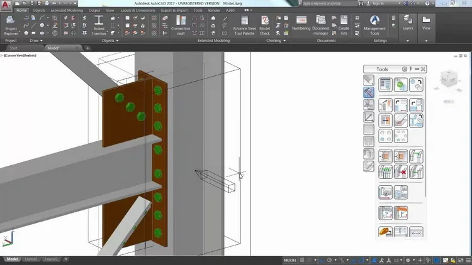Add a new drawing tab with plus

pos(87,48)
